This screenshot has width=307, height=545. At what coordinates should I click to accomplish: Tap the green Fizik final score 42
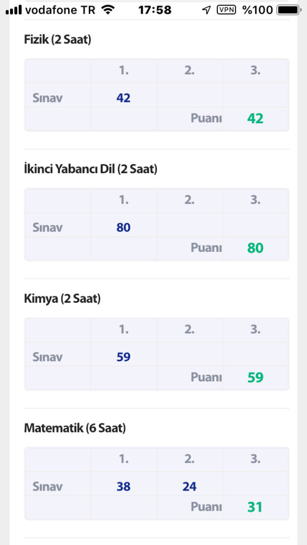[255, 119]
